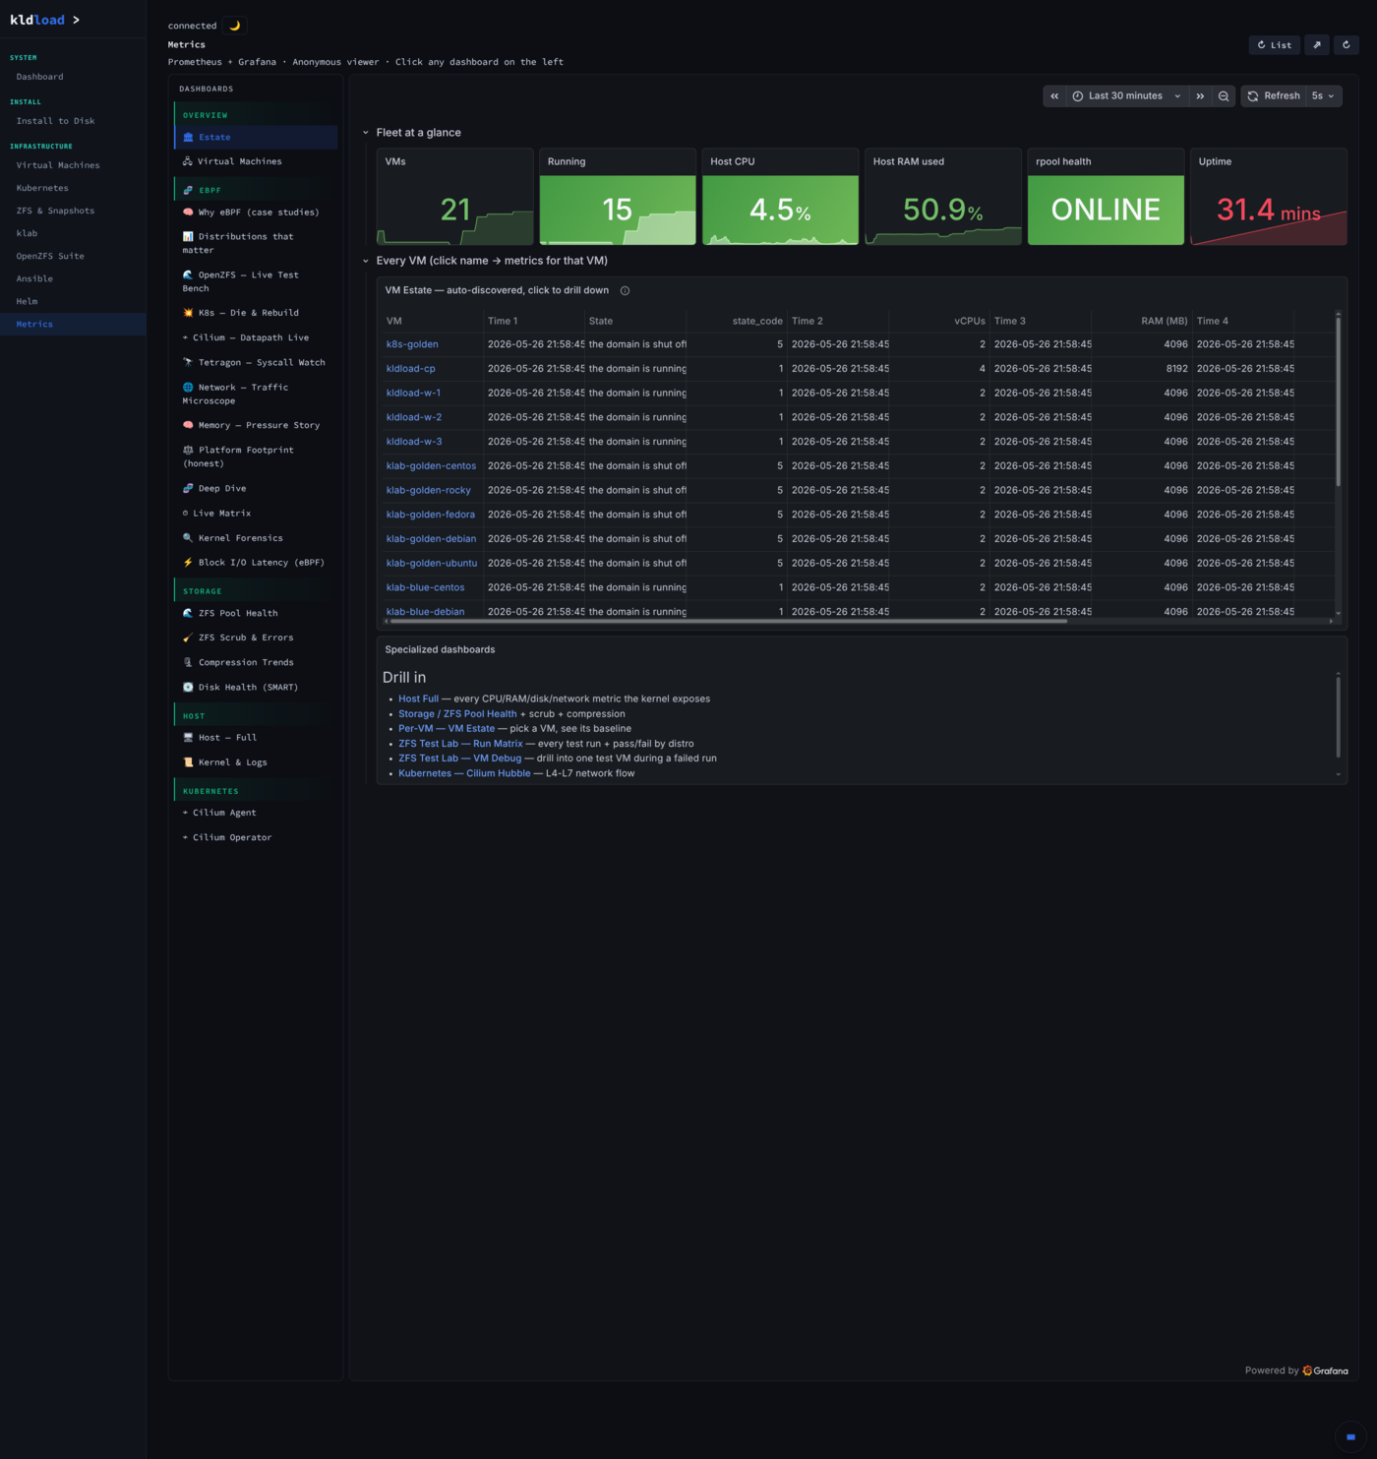
Task: Sort table by state_code column header
Action: tap(757, 321)
